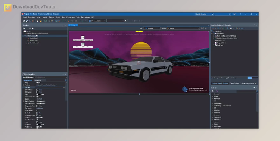
Task: Open the Komponente menu
Action: pyautogui.click(x=70, y=17)
